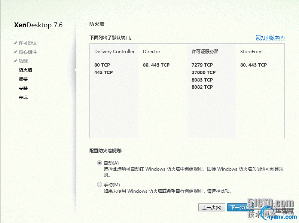The width and height of the screenshot is (299, 223).
Task: Select 摘要 step in sidebar
Action: (x=23, y=79)
